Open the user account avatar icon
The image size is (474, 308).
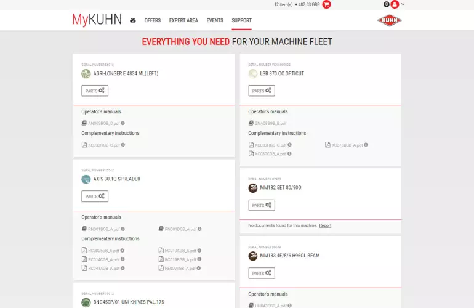[x=395, y=4]
